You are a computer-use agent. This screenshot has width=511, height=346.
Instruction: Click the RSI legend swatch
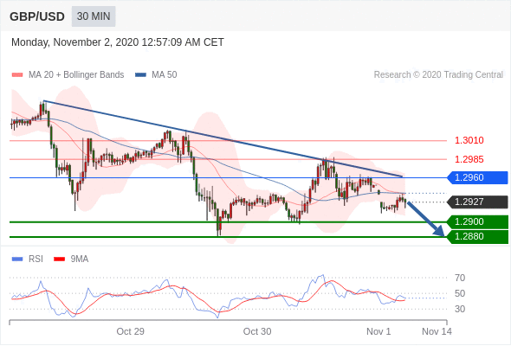(x=17, y=259)
